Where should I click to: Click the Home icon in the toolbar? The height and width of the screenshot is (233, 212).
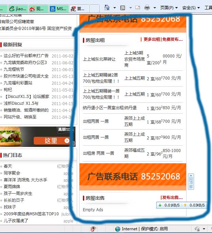pyautogui.click(x=107, y=7)
